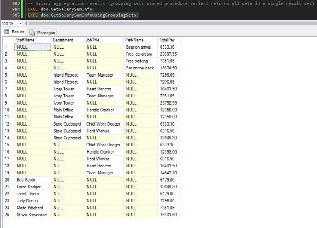Open the Messages tab
Viewport: 317px width, 228px height.
coord(42,33)
